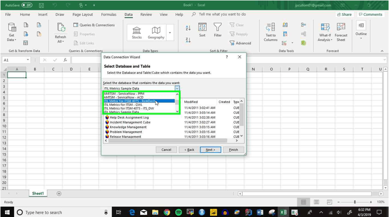Click the Created column header
Viewport: 389px width, 217px height.
click(x=224, y=102)
